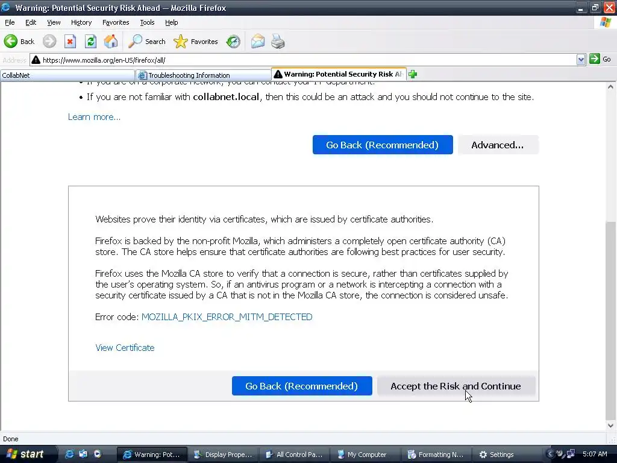The width and height of the screenshot is (617, 463).
Task: Click the greyed Forward arrow icon
Action: (49, 42)
